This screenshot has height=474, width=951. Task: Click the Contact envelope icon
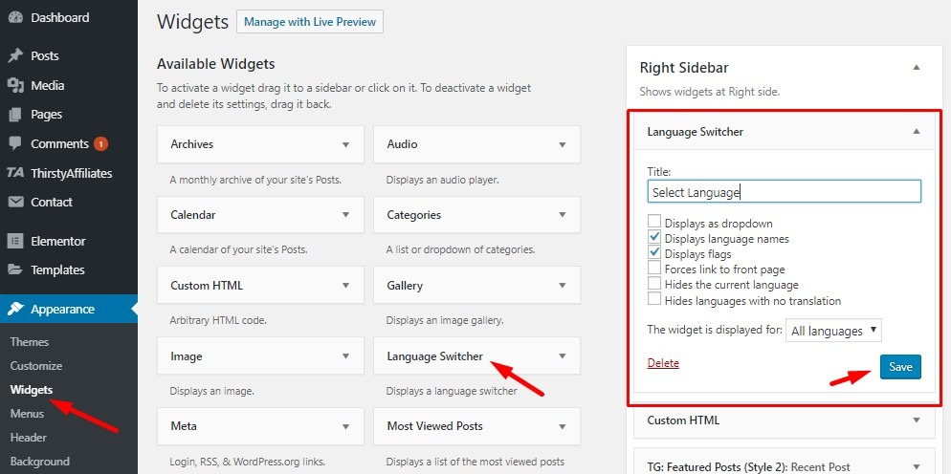tap(15, 203)
